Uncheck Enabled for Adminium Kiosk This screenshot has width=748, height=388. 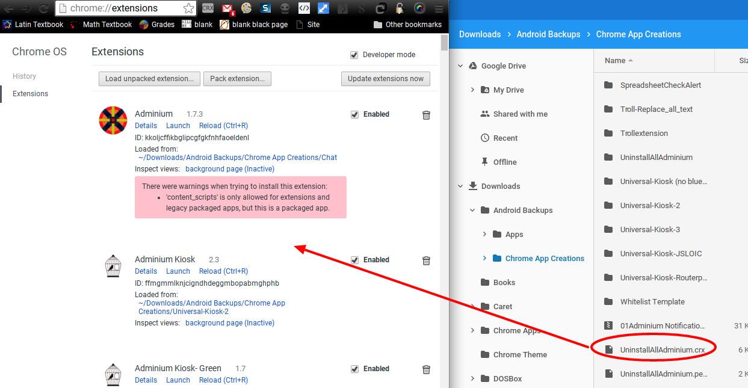[x=354, y=260]
